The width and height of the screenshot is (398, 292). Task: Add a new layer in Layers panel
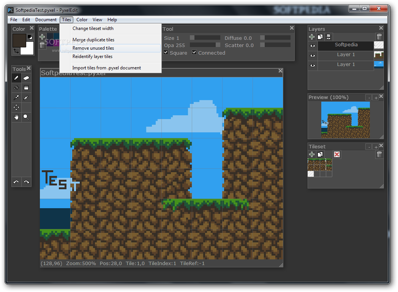pos(312,37)
